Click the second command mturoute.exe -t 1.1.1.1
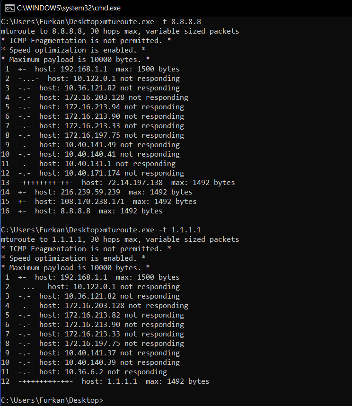The width and height of the screenshot is (352, 406). (x=152, y=230)
